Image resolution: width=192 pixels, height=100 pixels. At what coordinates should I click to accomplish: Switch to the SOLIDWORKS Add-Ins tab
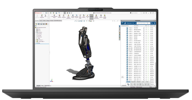[x=58, y=21]
